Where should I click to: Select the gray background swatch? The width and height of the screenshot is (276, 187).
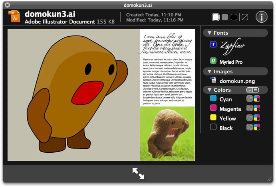(225, 17)
